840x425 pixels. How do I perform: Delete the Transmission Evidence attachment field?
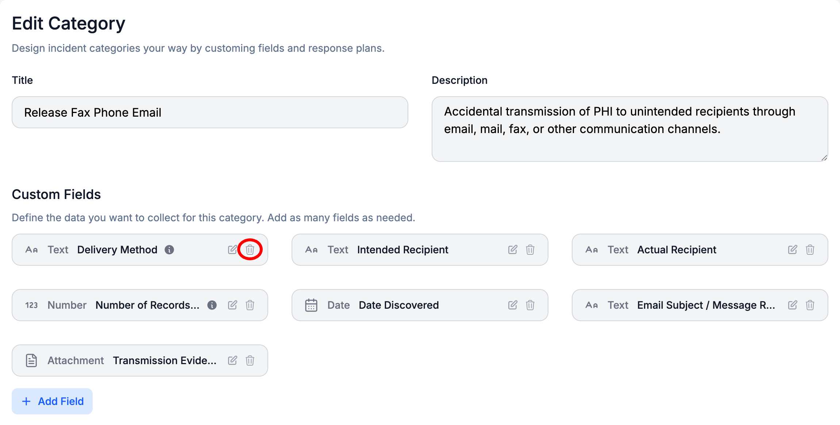tap(250, 360)
